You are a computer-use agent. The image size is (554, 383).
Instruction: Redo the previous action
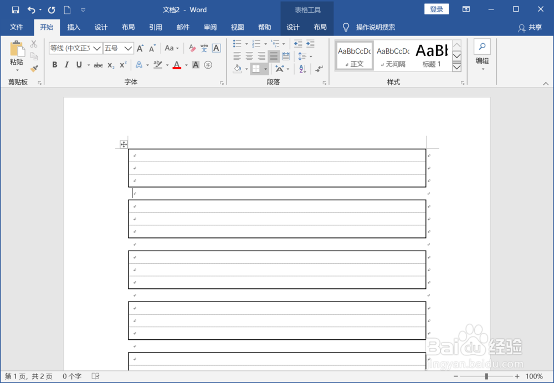52,9
